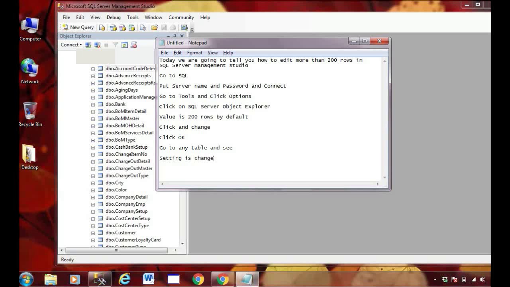Click Notepad's horizontal scroll right arrow
This screenshot has height=287, width=510.
tap(378, 184)
